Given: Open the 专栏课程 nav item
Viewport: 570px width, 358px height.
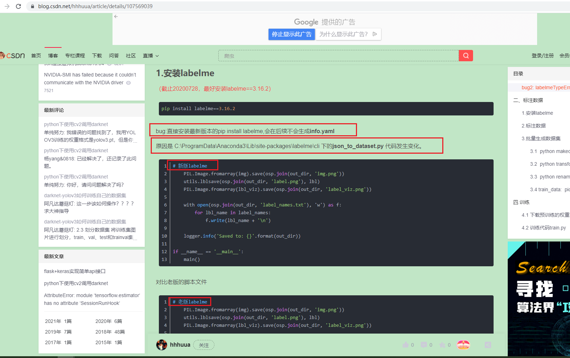Looking at the screenshot, I should click(x=75, y=56).
